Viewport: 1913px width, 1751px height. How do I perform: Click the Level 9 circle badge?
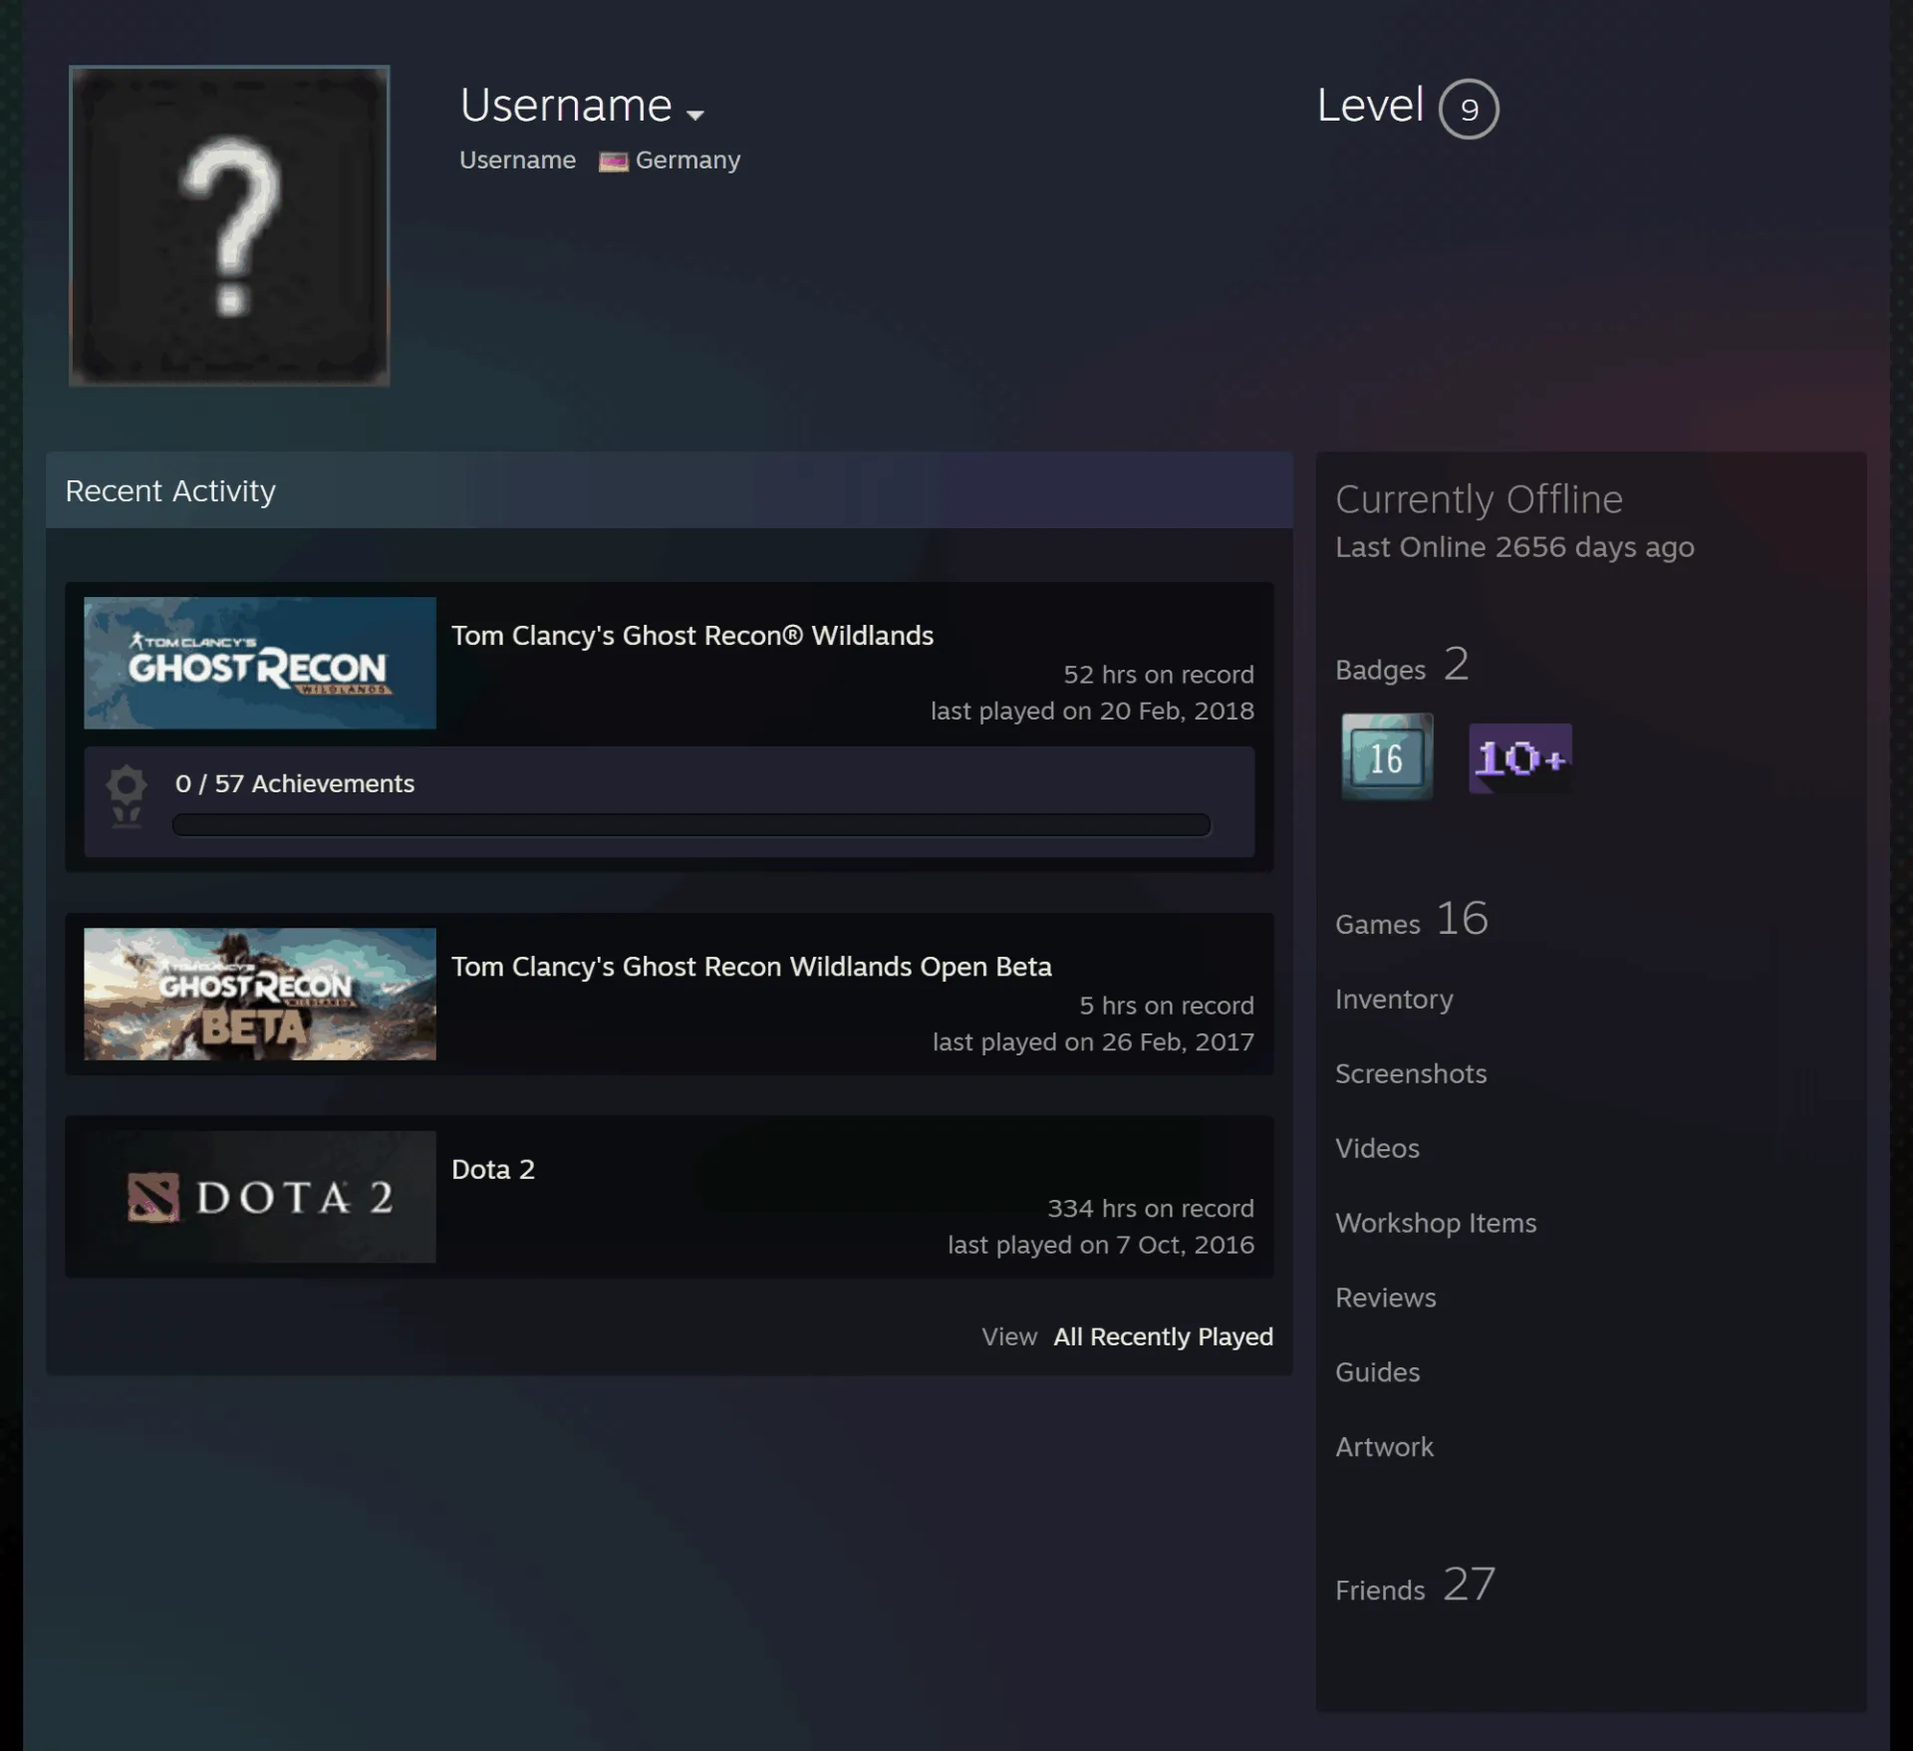click(x=1469, y=109)
